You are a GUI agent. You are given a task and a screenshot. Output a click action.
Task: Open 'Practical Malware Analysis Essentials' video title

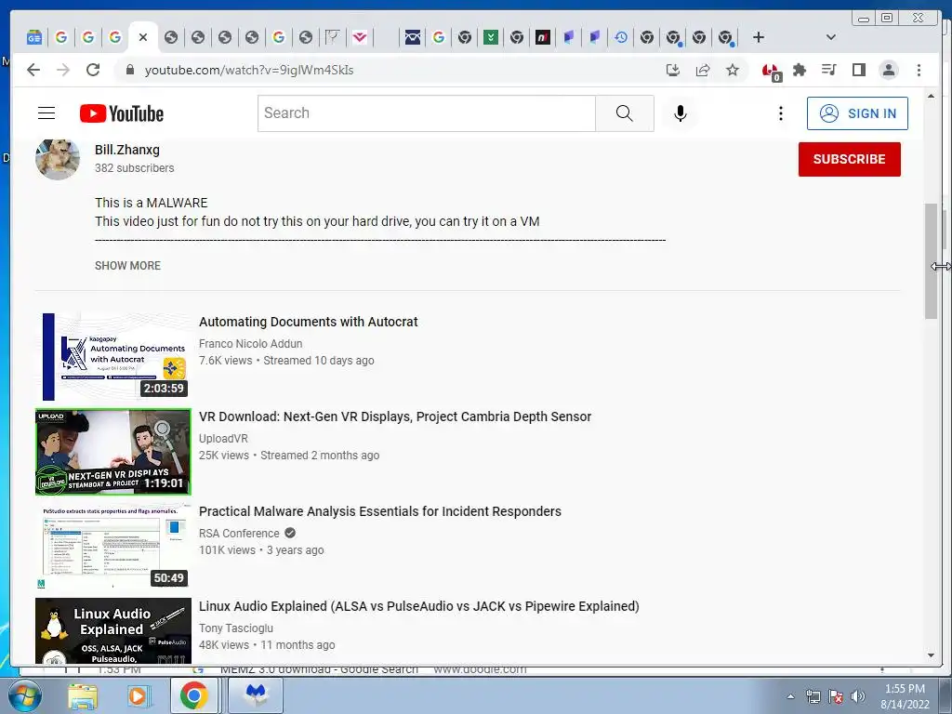(380, 511)
